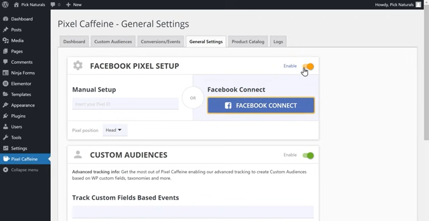Click the Ninja Forms icon in sidebar
Viewport: 429px width, 221px height.
[5, 73]
